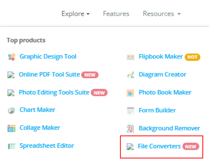Image resolution: width=209 pixels, height=163 pixels.
Task: Click the Photo Book Maker icon
Action: coord(131,93)
